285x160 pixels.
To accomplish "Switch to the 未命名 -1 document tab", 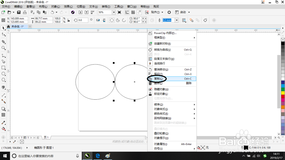I will pyautogui.click(x=18, y=26).
